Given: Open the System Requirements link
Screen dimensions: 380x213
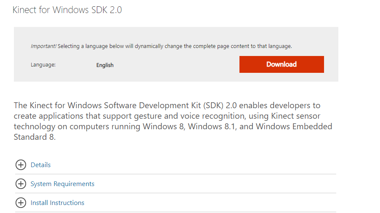Looking at the screenshot, I should [62, 184].
